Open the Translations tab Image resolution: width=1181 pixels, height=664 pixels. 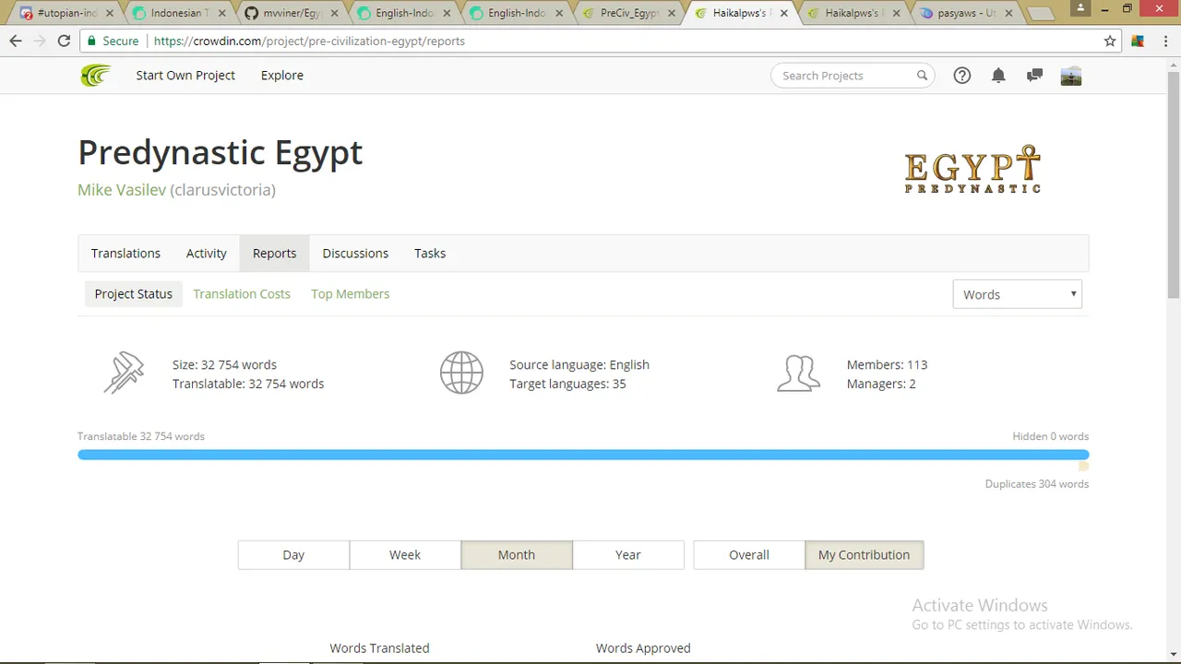coord(125,253)
